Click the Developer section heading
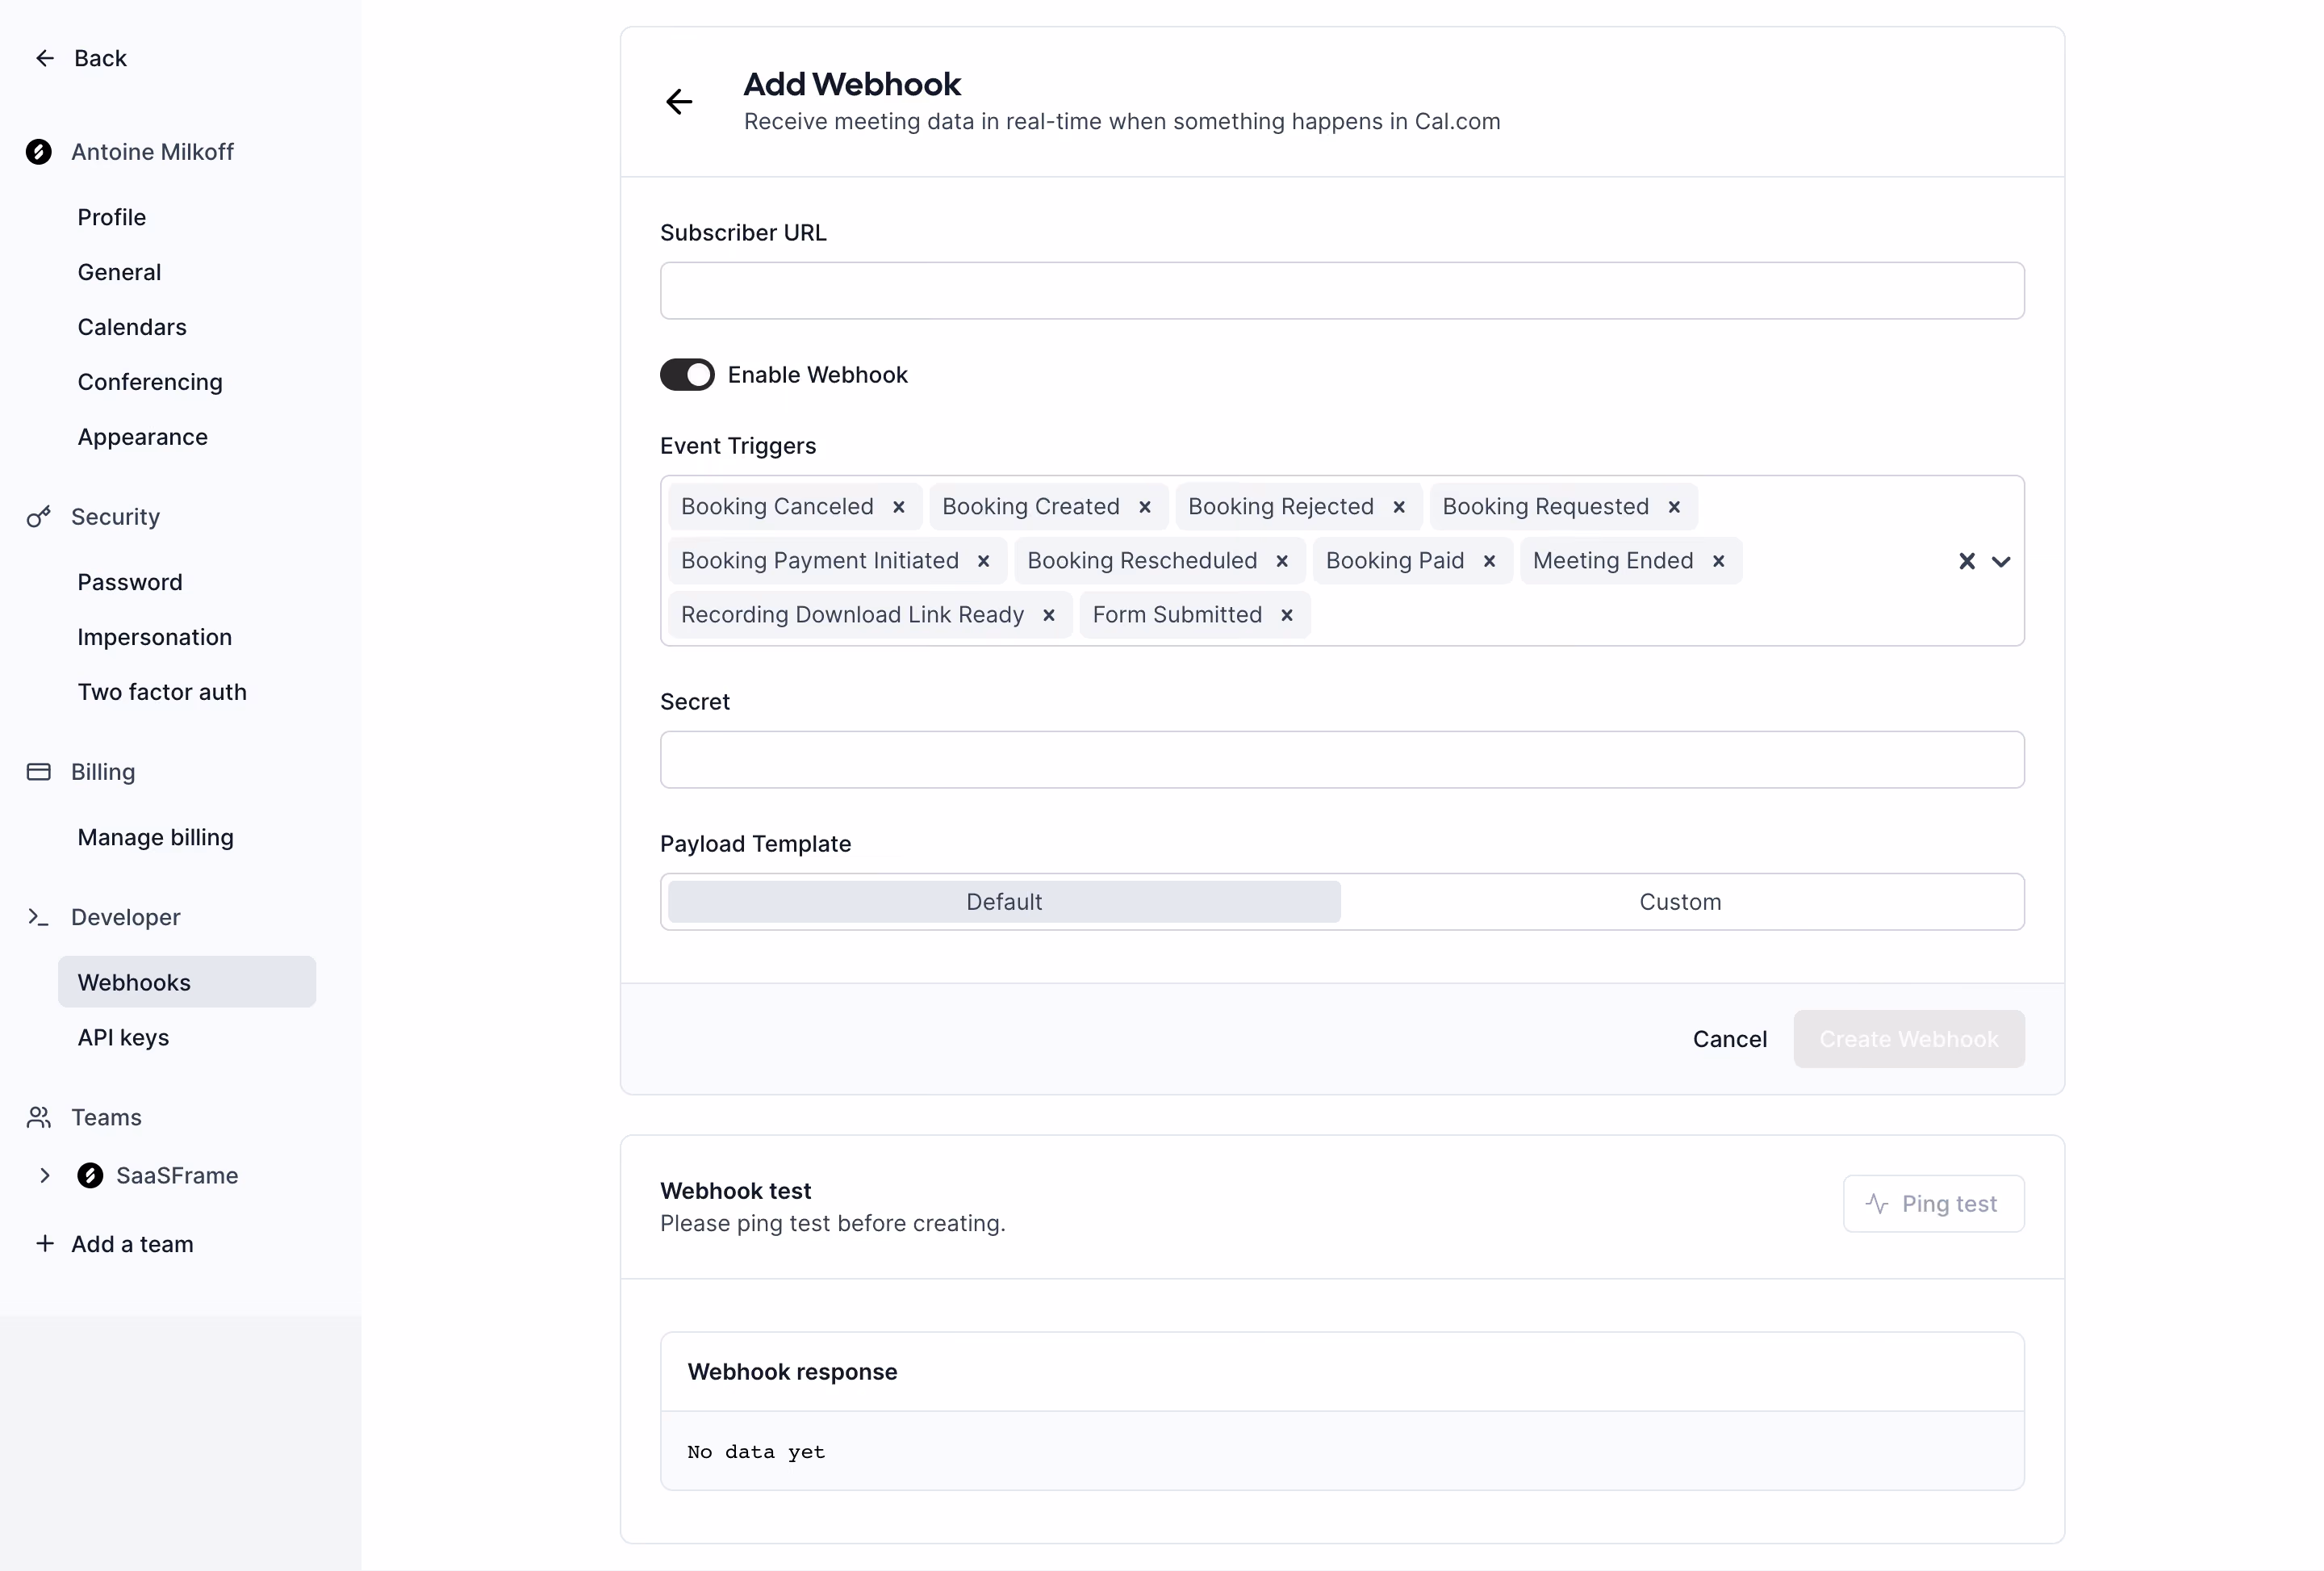Screen dimensions: 2324x1571 (125, 918)
